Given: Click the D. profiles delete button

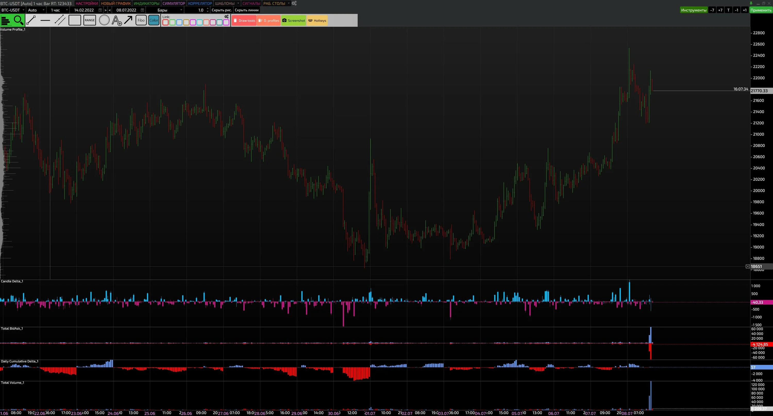Looking at the screenshot, I should [268, 21].
